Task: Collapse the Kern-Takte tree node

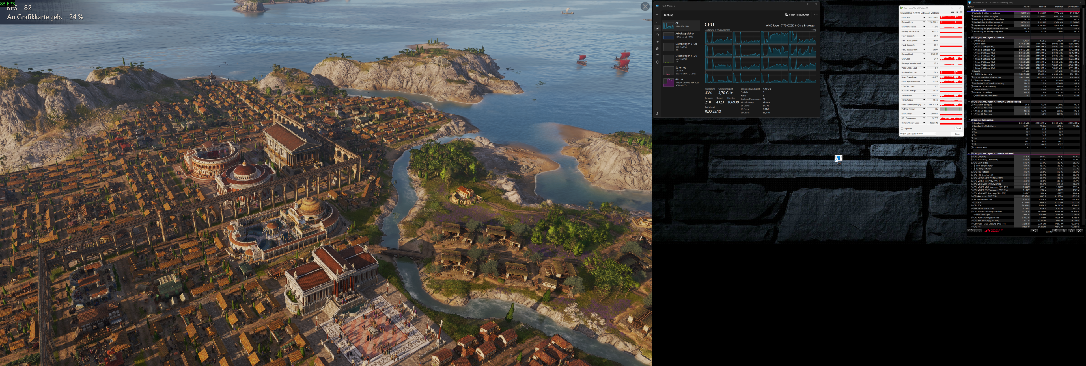Action: tap(972, 44)
